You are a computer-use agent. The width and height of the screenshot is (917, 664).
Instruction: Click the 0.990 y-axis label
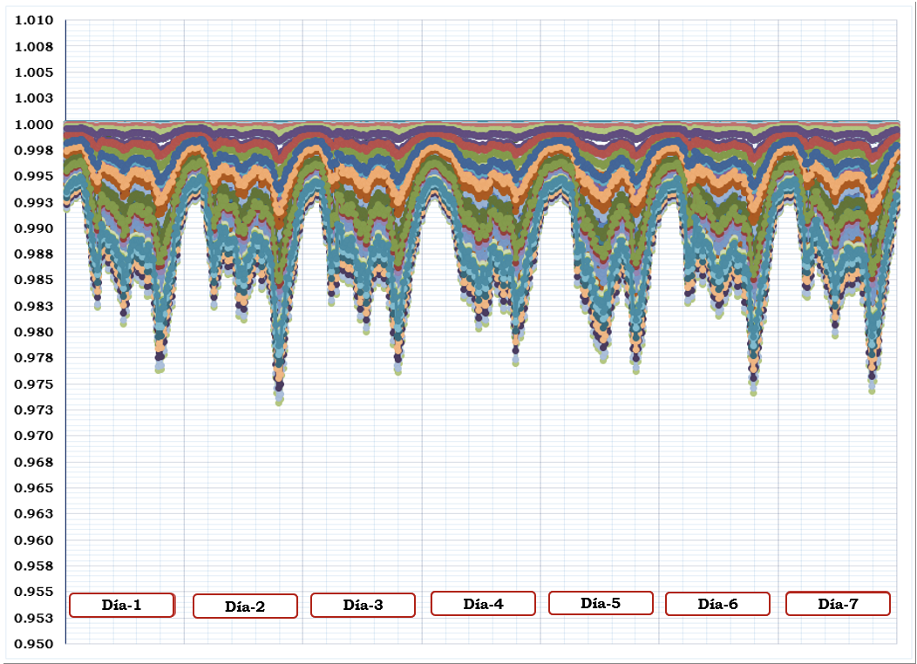[x=35, y=228]
